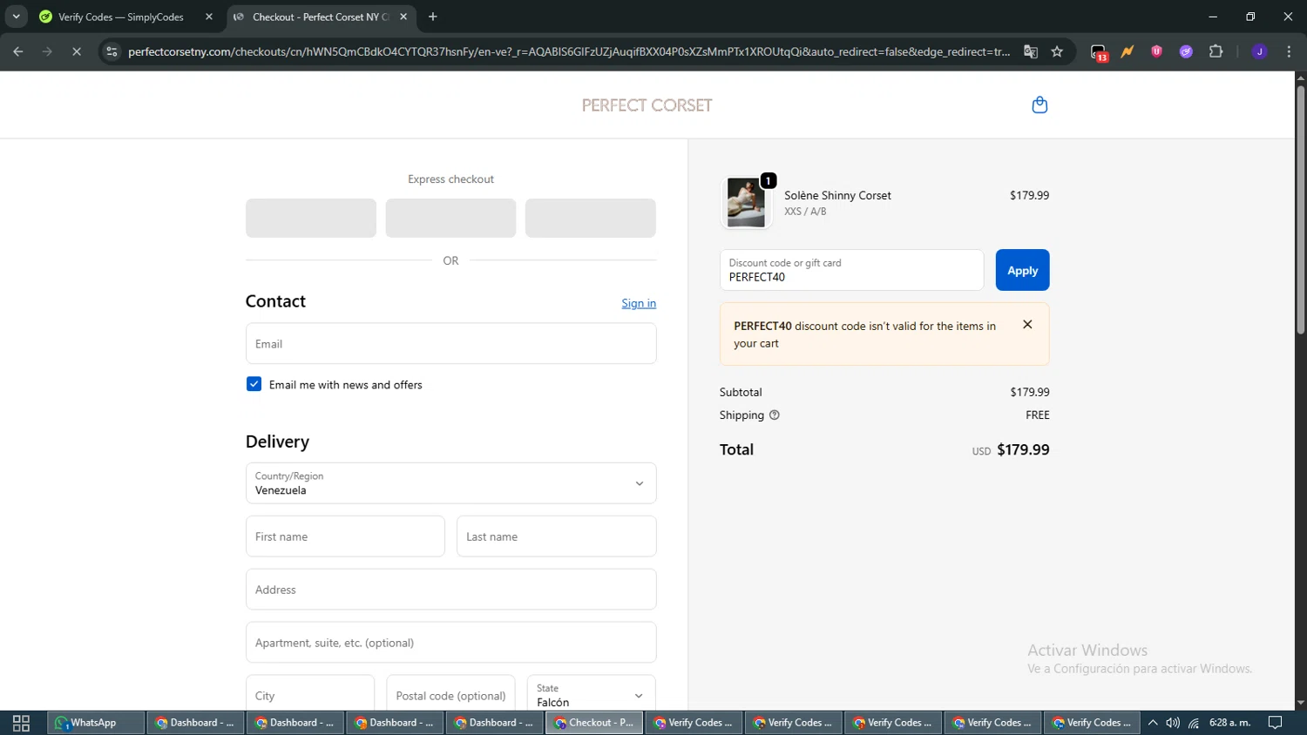The width and height of the screenshot is (1307, 735).
Task: Open the profile avatar J
Action: (x=1259, y=51)
